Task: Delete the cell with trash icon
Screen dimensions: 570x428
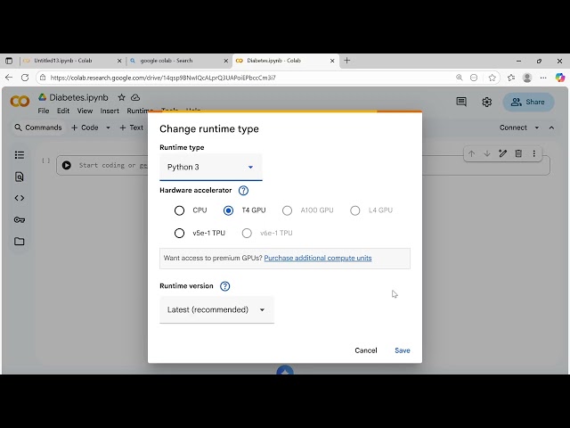Action: coord(518,153)
